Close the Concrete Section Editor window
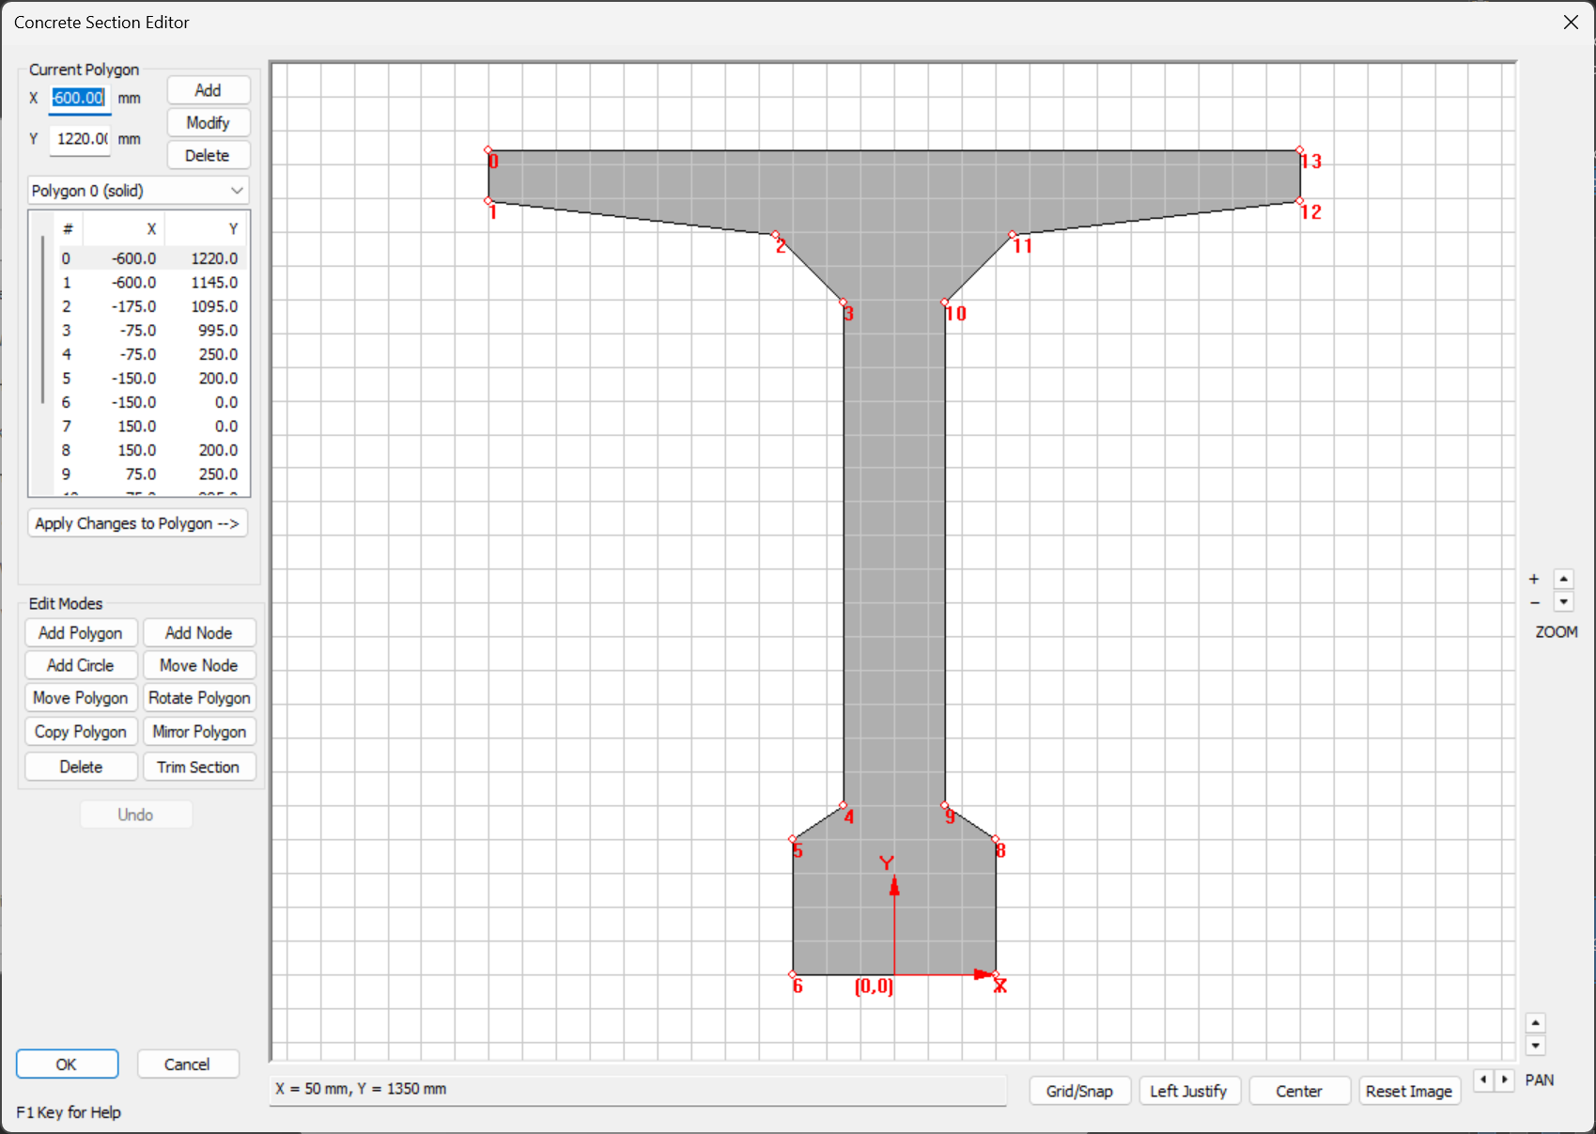 click(1571, 22)
